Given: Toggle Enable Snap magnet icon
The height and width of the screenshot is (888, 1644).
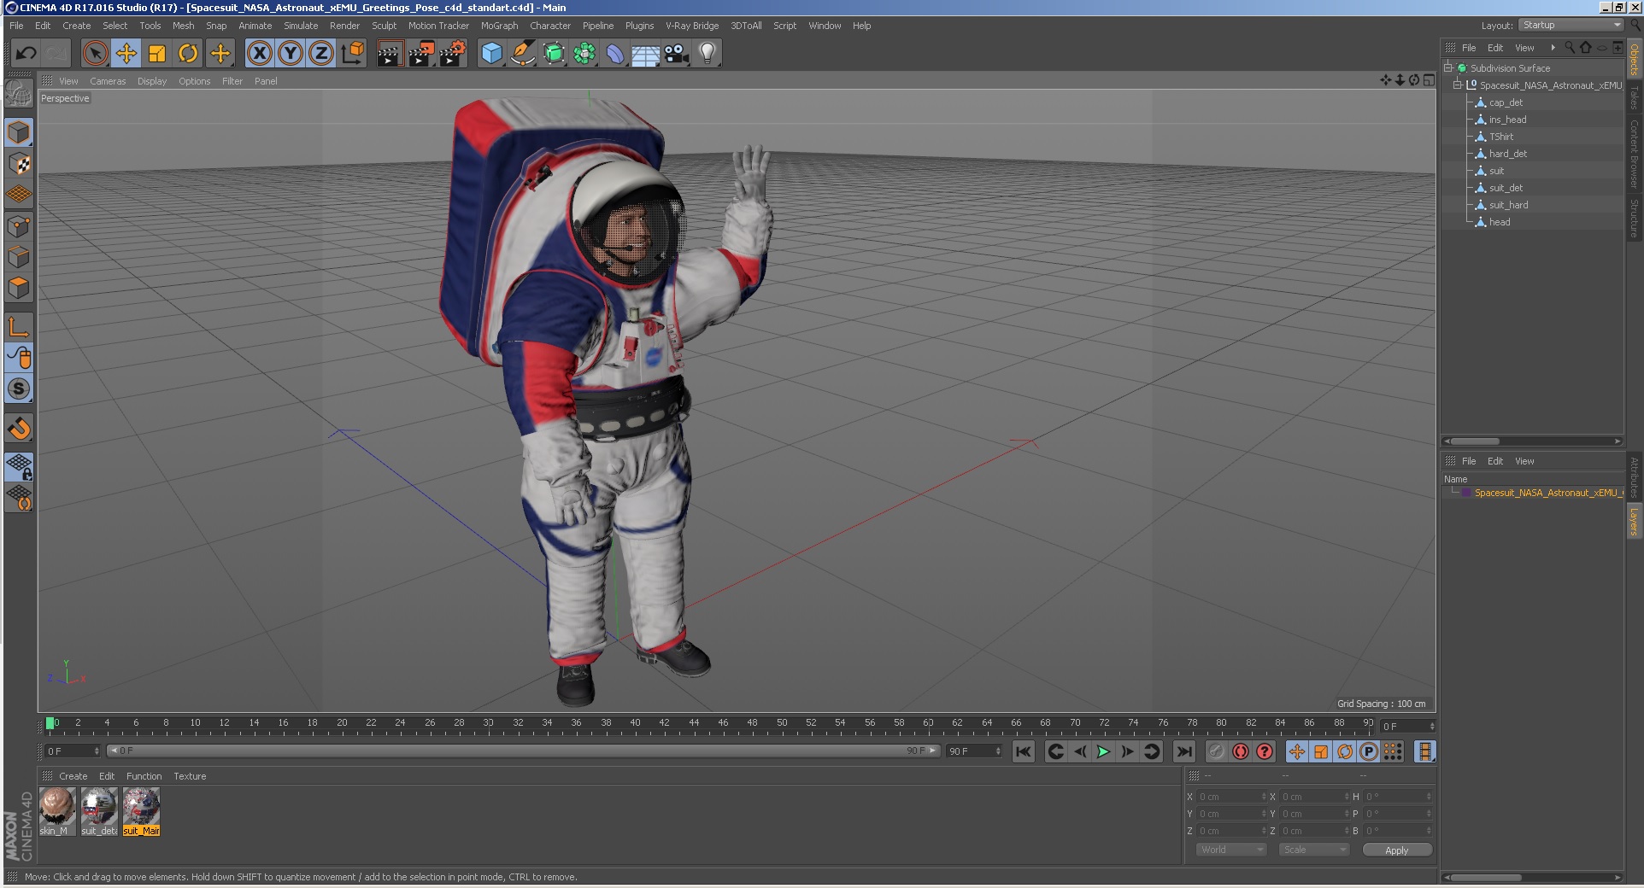Looking at the screenshot, I should point(19,428).
